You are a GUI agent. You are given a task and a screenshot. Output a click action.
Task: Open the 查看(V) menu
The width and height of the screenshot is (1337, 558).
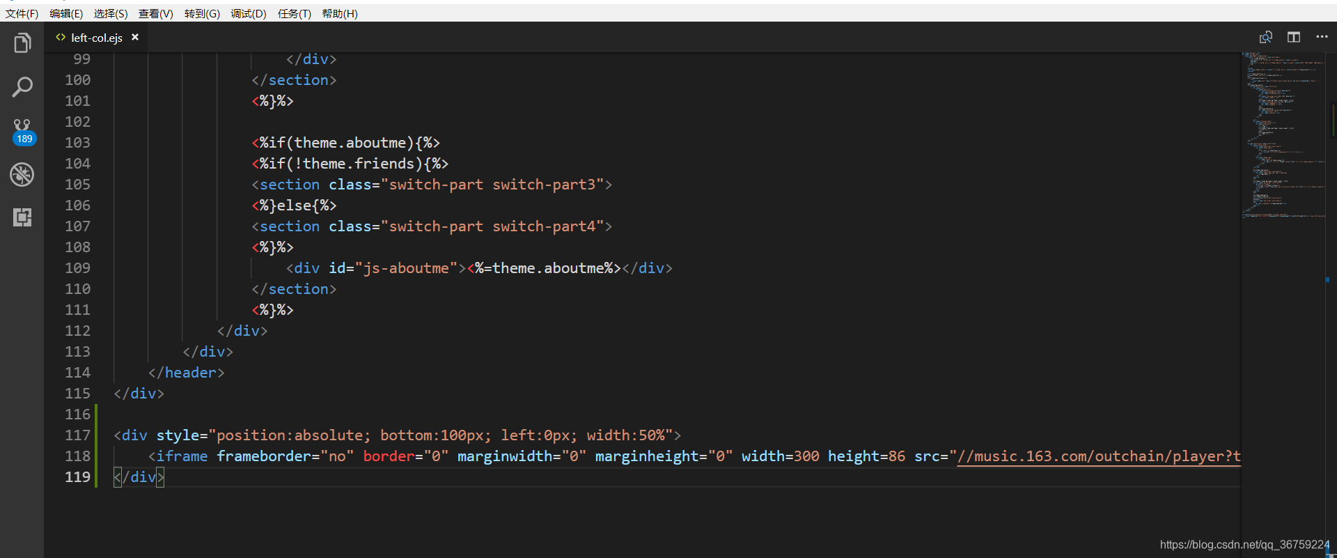pyautogui.click(x=156, y=14)
